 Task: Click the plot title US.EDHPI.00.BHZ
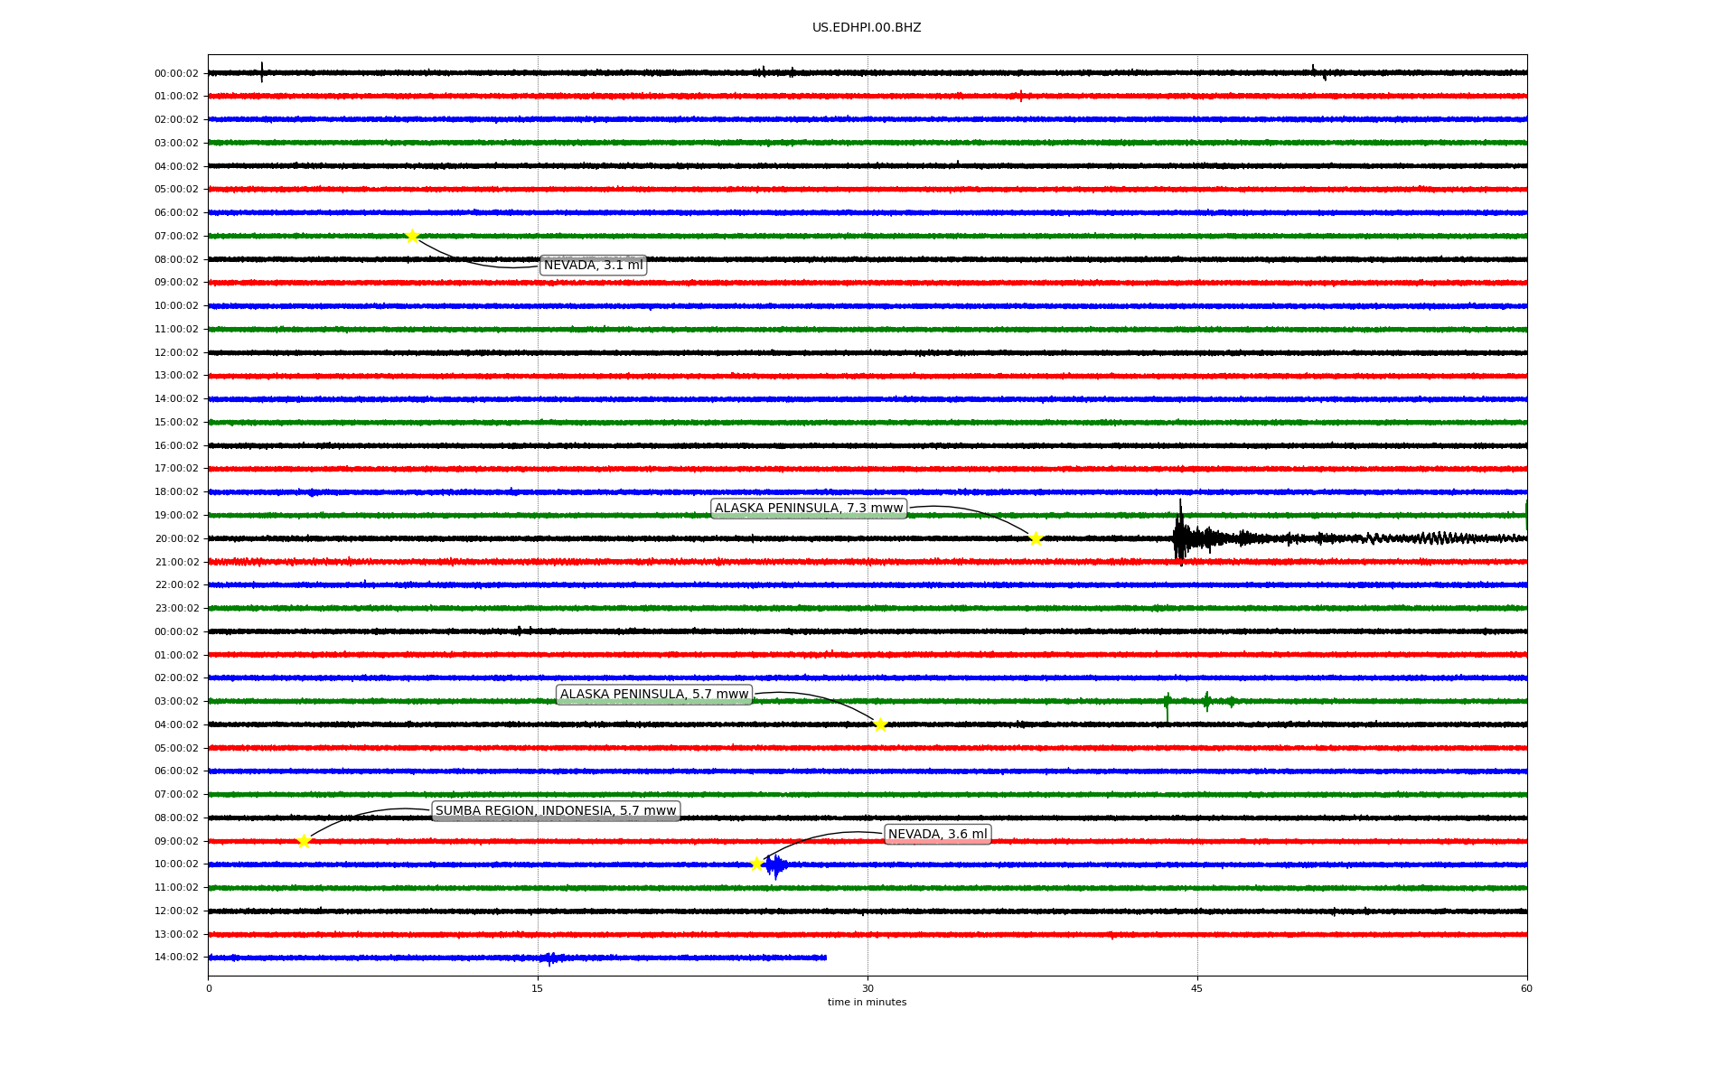click(x=867, y=28)
